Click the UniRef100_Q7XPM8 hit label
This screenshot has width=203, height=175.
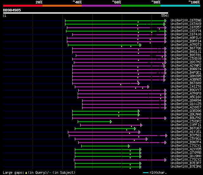click(186, 153)
